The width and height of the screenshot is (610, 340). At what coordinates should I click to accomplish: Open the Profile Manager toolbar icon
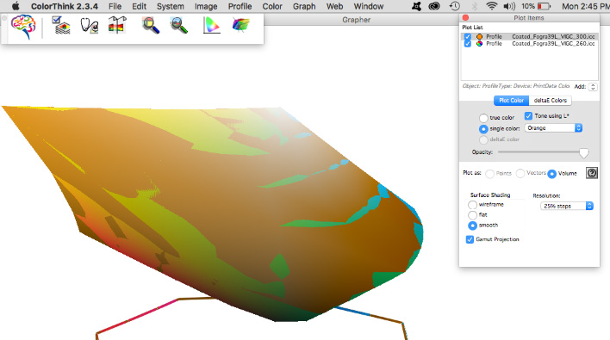61,25
